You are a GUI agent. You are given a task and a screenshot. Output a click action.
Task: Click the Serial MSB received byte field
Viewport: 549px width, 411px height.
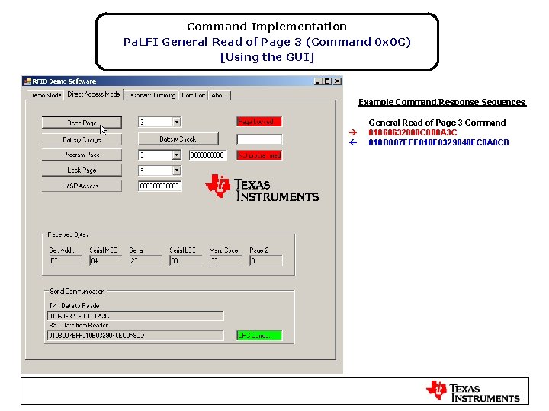point(105,260)
